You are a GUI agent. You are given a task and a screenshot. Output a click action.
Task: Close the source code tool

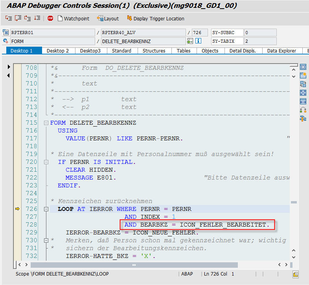pos(303,67)
